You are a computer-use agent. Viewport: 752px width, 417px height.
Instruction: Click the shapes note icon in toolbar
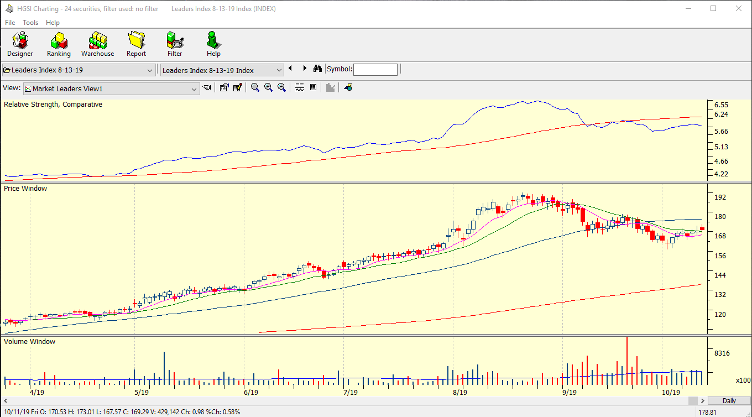(348, 87)
